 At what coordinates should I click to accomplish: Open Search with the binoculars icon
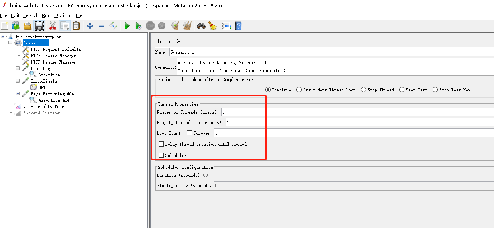[201, 26]
